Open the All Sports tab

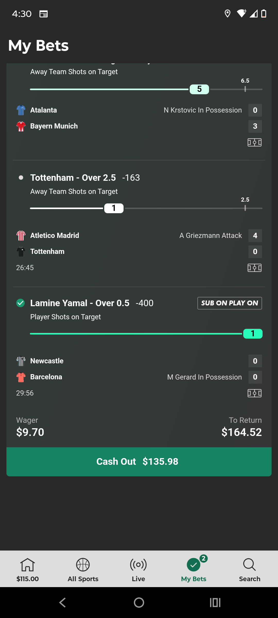pyautogui.click(x=83, y=570)
